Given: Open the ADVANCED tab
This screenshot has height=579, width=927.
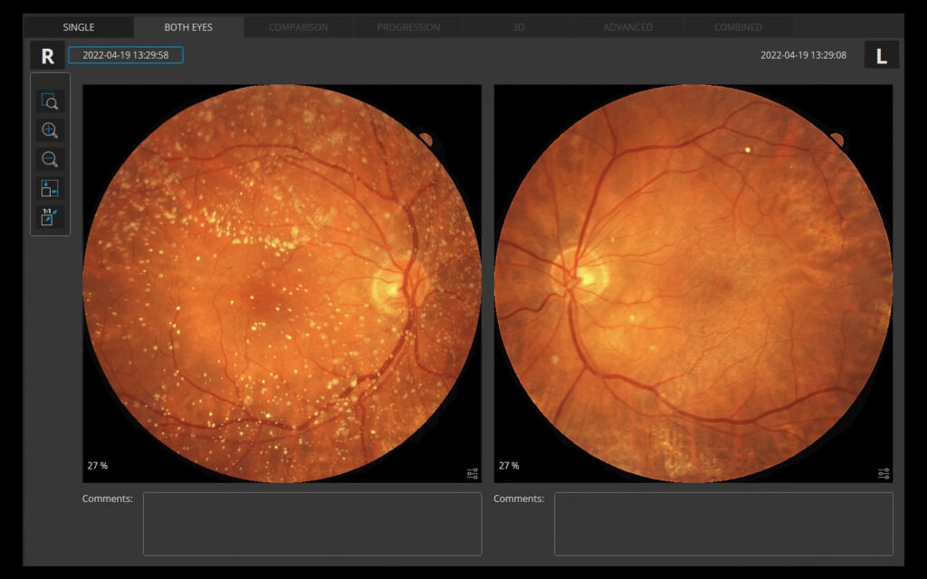Looking at the screenshot, I should [x=628, y=27].
